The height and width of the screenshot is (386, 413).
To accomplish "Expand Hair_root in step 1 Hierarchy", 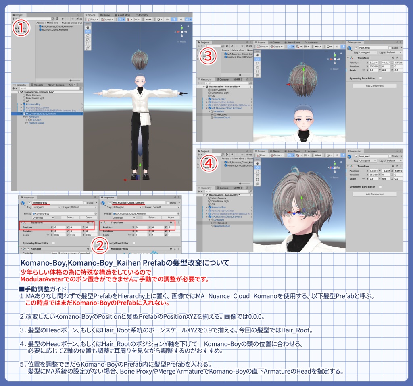I will point(27,120).
